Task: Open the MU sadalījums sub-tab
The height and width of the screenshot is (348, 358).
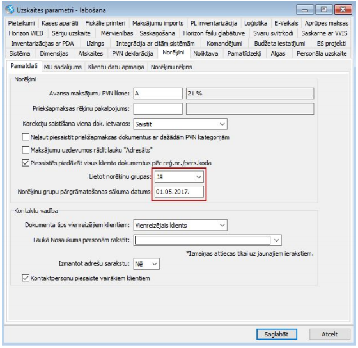Action: click(x=63, y=67)
